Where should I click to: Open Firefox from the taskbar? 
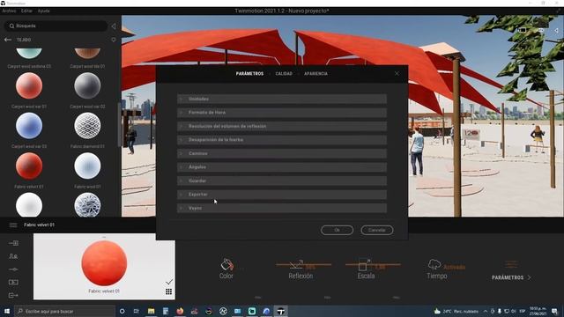coord(180,311)
